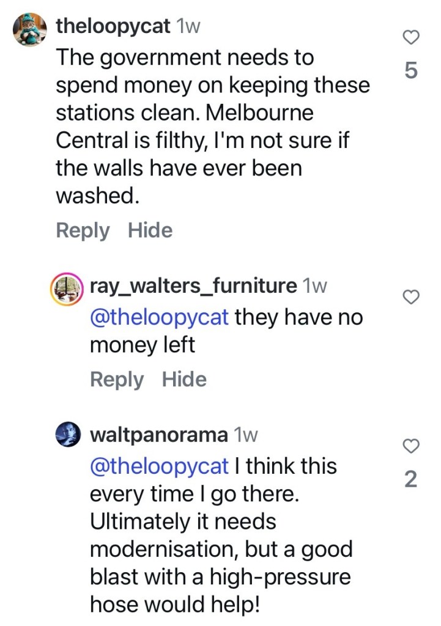Image resolution: width=441 pixels, height=626 pixels.
Task: Open @theloopycat mention in waltpanorama's reply
Action: 160,466
